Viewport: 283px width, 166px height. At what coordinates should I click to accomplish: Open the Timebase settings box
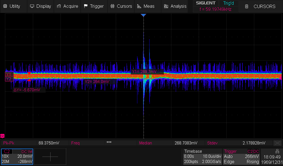point(202,157)
